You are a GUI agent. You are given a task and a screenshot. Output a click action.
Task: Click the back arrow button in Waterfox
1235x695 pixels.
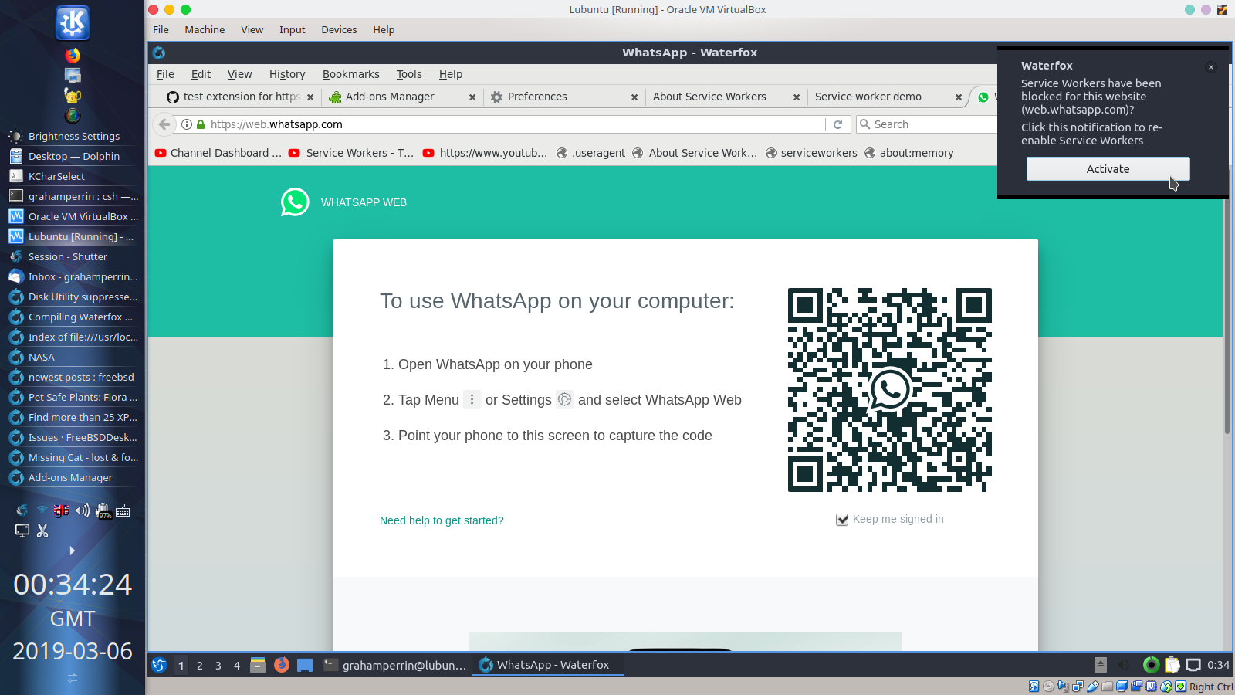coord(164,124)
